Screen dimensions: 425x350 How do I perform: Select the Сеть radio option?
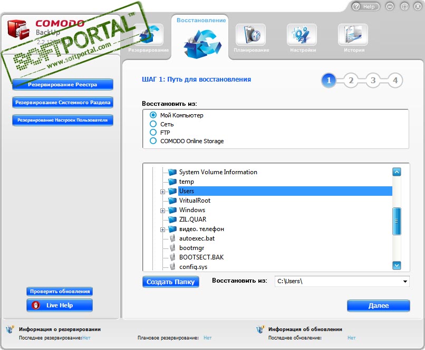[153, 124]
